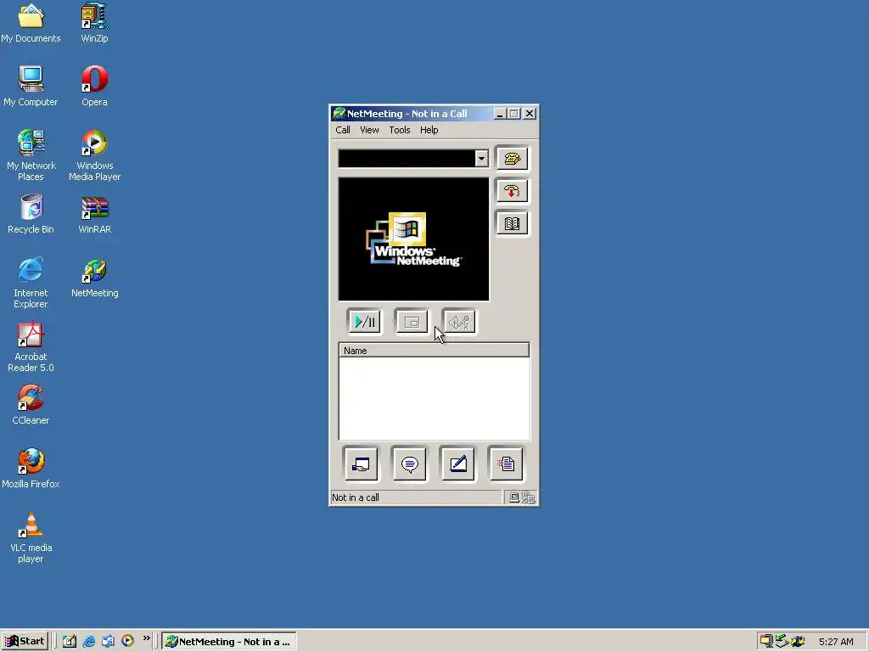Screen dimensions: 869x652
Task: Select the NetMeeting desktop shortcut
Action: [x=94, y=278]
